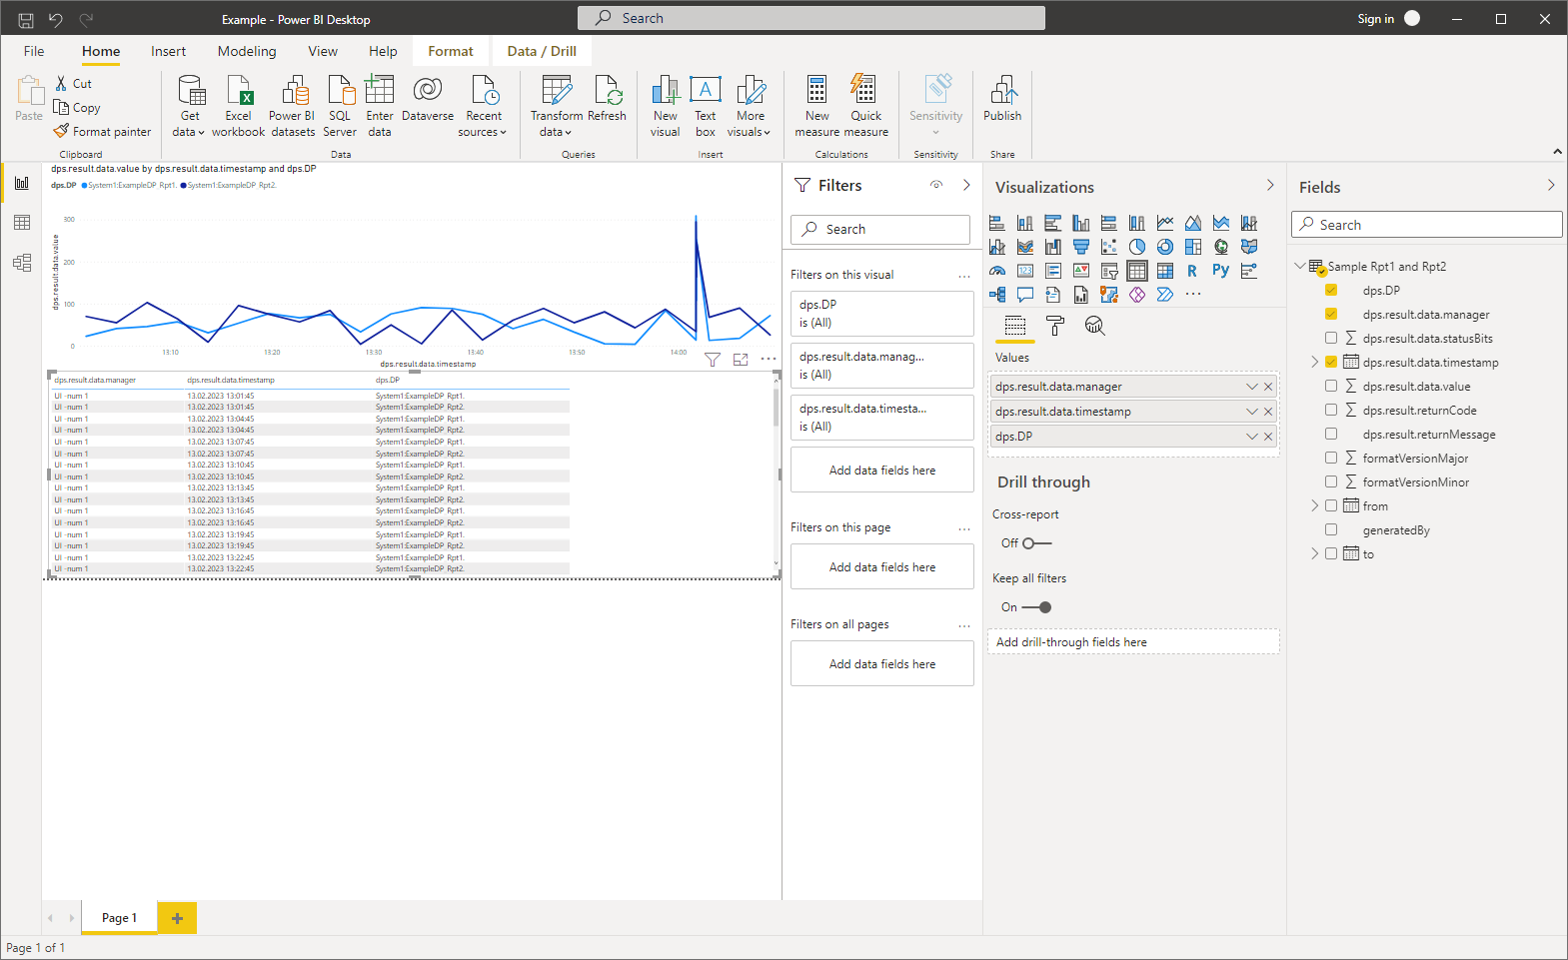Pick the Scatter chart visualization
Screen dimensions: 1568x960
[x=1109, y=247]
